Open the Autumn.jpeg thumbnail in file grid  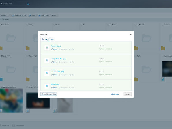click(x=167, y=69)
